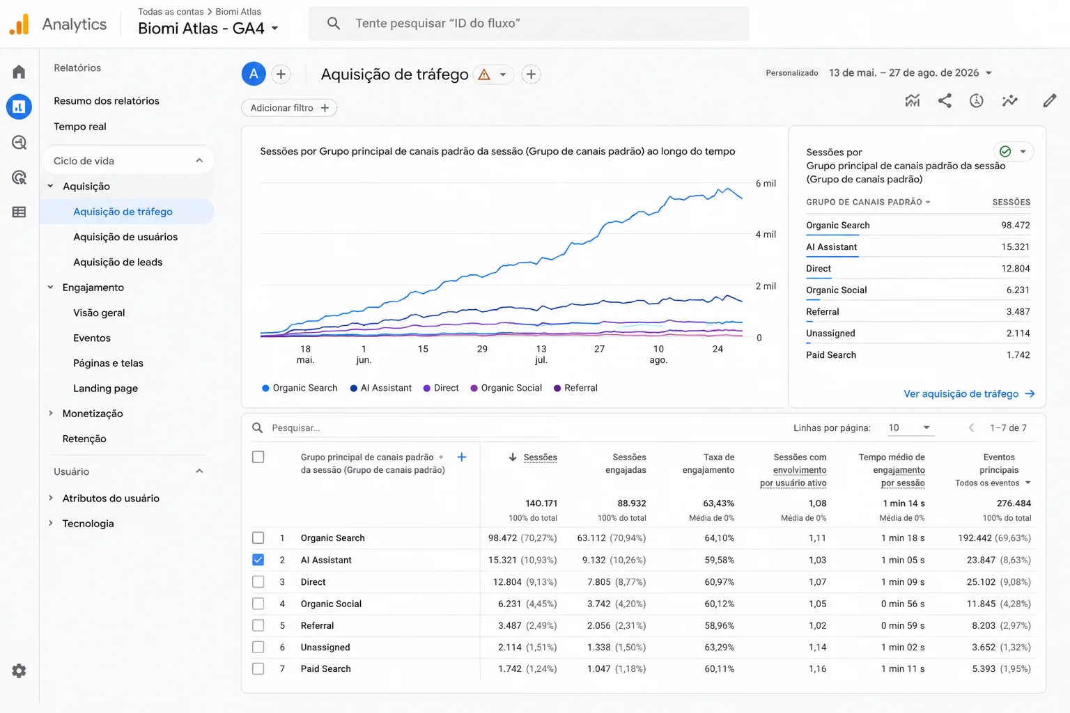
Task: Open the Landing page report
Action: pos(105,388)
